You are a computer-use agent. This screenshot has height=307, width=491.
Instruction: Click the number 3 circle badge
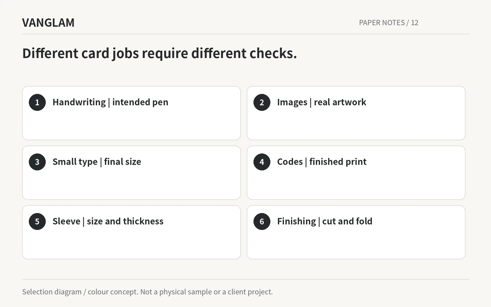pos(37,162)
